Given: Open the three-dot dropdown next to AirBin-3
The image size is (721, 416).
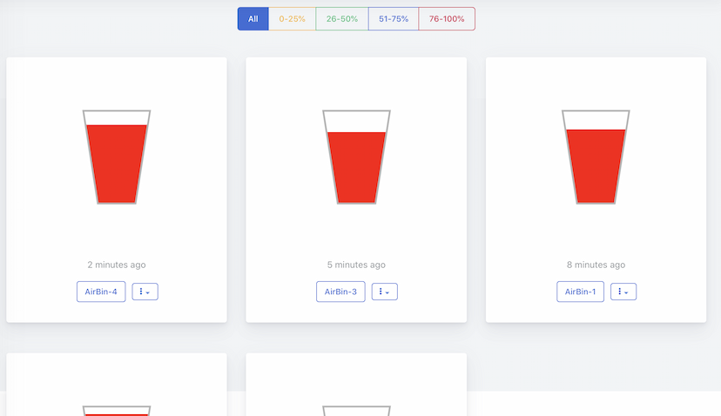Looking at the screenshot, I should coord(385,292).
